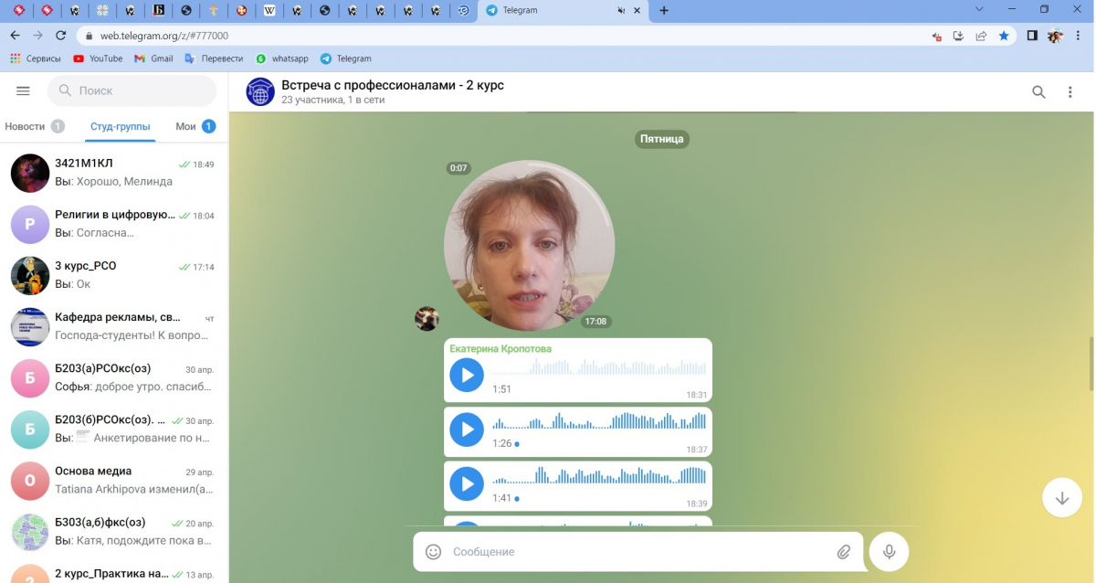This screenshot has width=1096, height=583.
Task: Open the 3421М1КЛ chat
Action: coord(112,173)
